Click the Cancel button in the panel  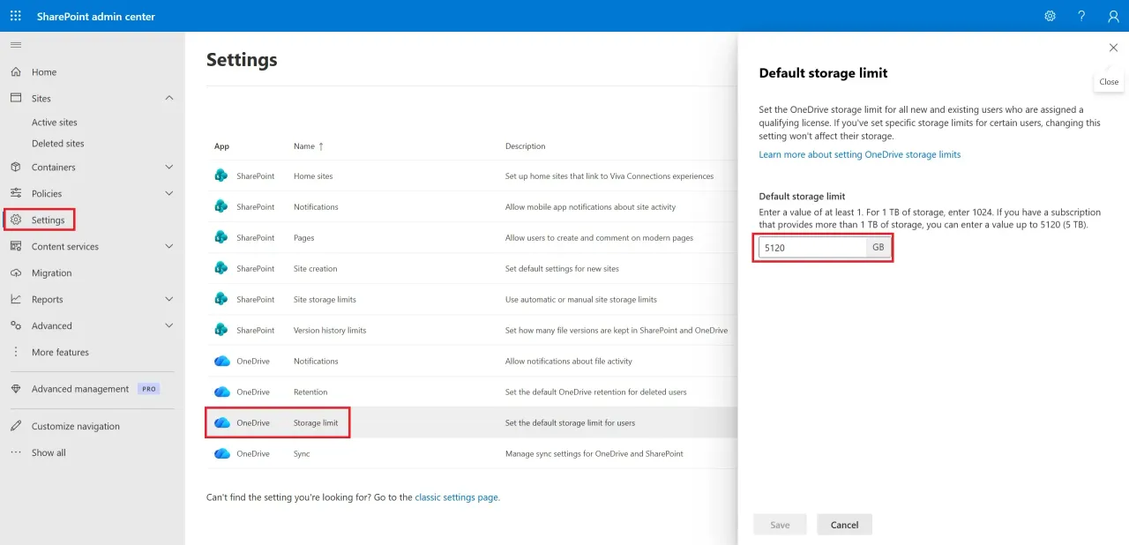click(x=844, y=525)
